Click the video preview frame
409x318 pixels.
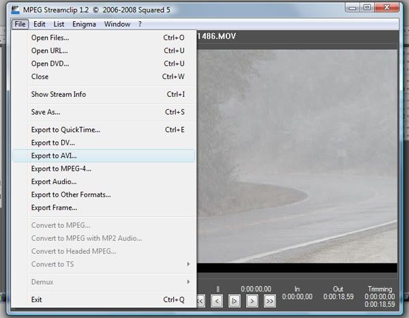click(297, 156)
